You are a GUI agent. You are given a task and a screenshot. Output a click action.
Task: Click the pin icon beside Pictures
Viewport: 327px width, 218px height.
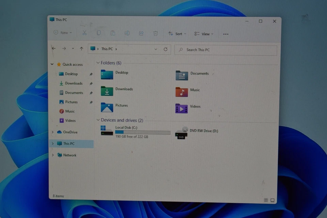coord(91,103)
